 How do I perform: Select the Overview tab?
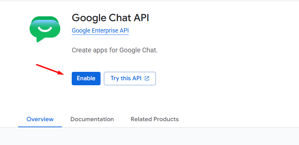point(40,119)
